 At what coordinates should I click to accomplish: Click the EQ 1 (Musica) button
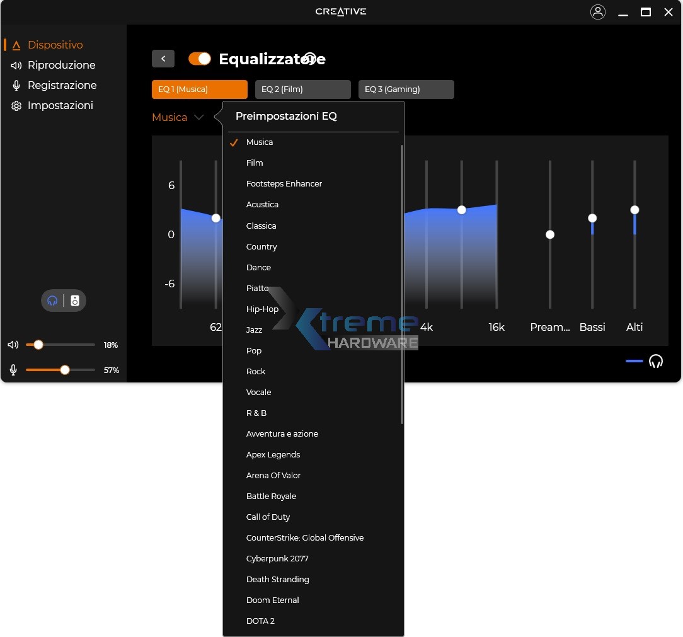coord(200,89)
